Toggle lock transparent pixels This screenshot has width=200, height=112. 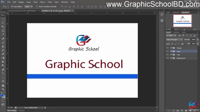pyautogui.click(x=172, y=44)
